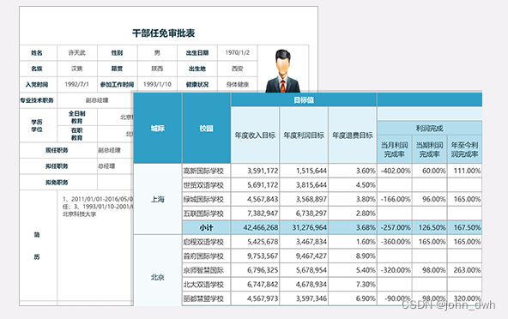Select the birth date value 1970/1/2
This screenshot has width=508, height=319.
[237, 53]
